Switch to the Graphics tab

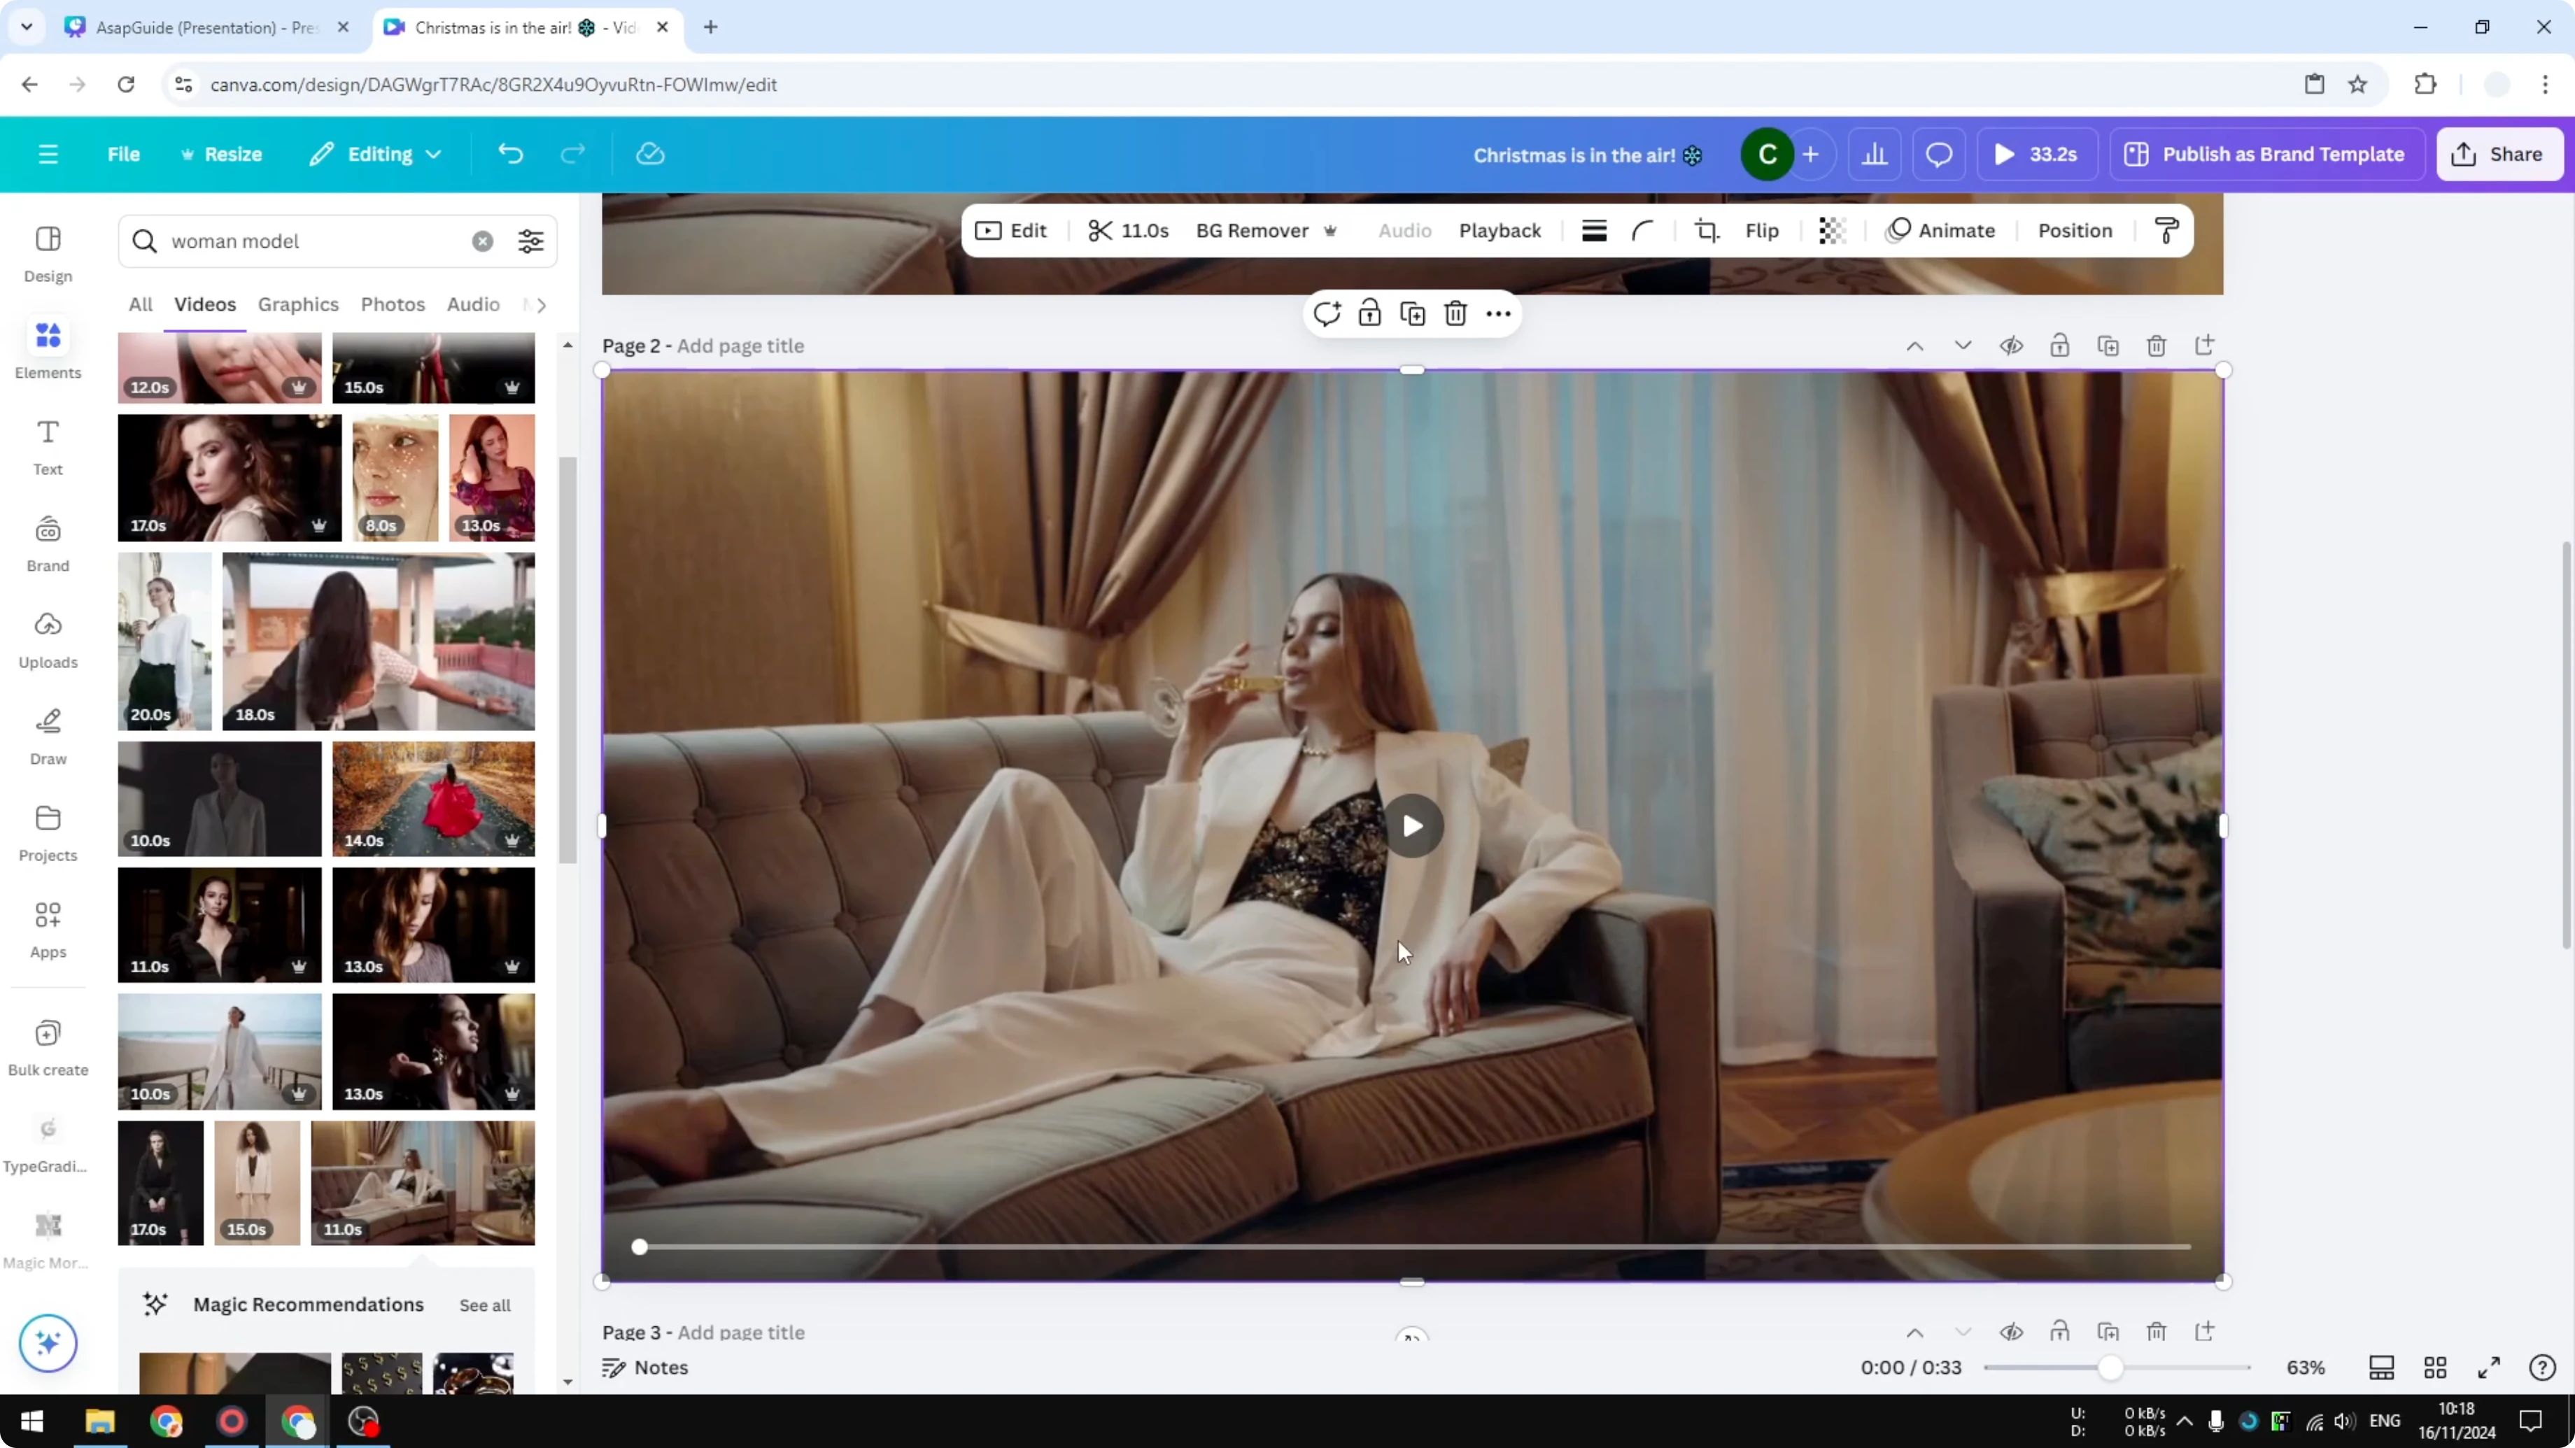coord(297,305)
